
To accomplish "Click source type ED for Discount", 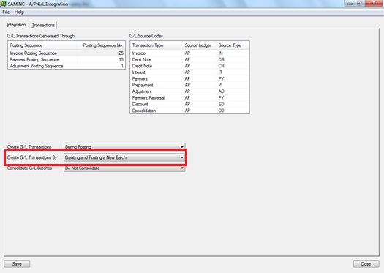I will 221,104.
